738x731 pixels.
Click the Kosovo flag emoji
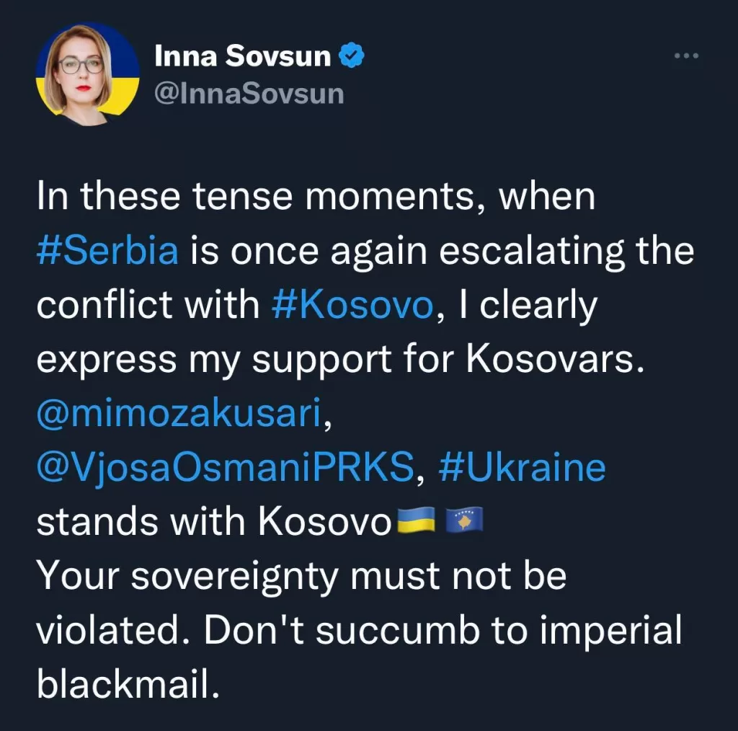(x=464, y=520)
